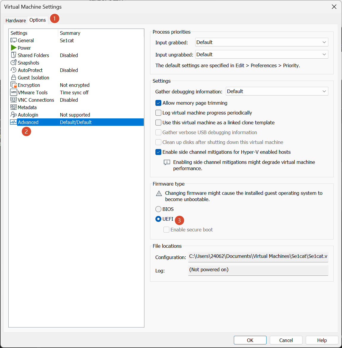Image resolution: width=342 pixels, height=348 pixels.
Task: Select the Shared Folders row label
Action: [x=33, y=55]
